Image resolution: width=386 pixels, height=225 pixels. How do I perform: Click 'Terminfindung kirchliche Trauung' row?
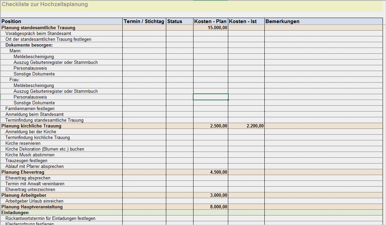coord(192,138)
